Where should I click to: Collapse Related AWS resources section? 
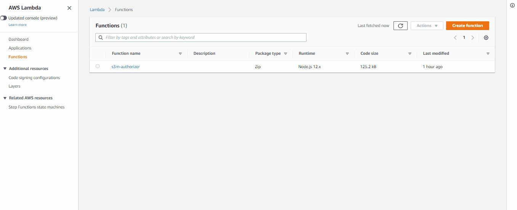[x=5, y=98]
